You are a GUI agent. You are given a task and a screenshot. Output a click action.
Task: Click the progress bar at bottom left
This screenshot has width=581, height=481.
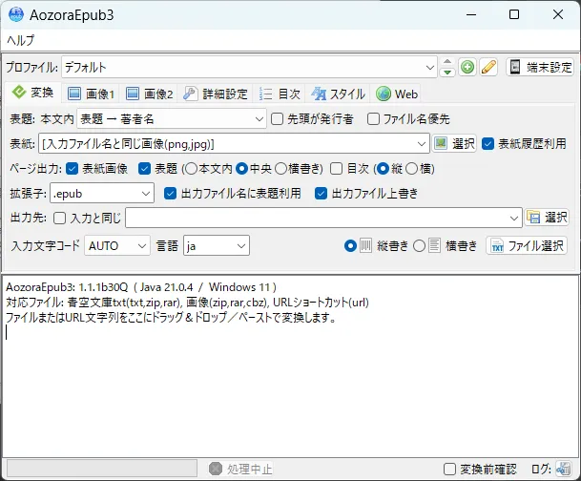pos(102,469)
